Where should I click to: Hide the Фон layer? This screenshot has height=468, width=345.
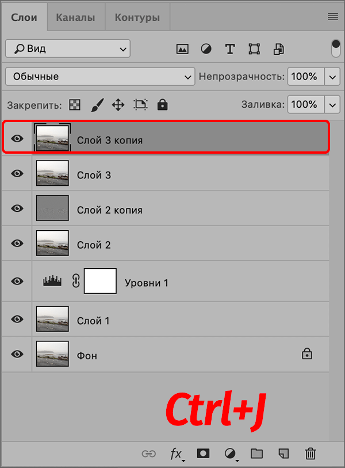(17, 355)
